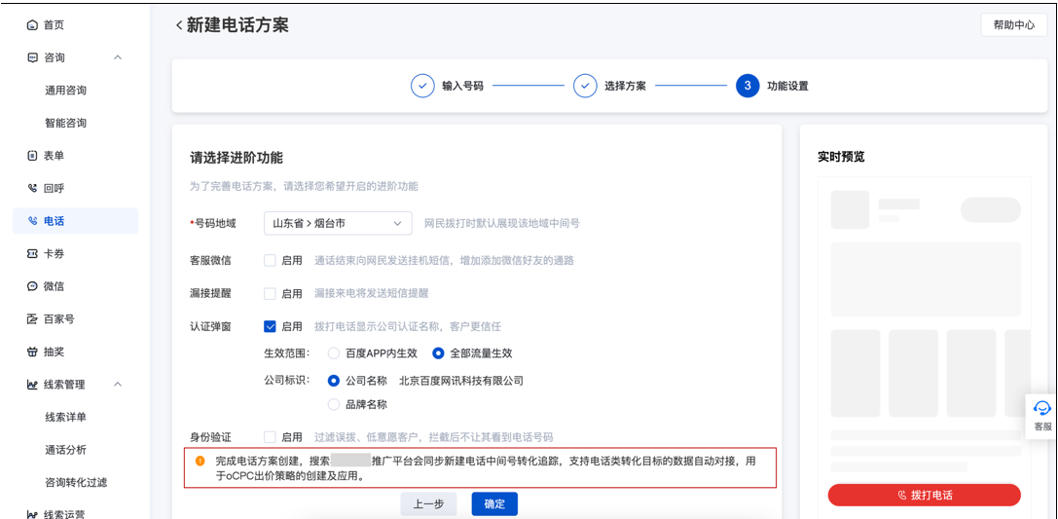Click the home icon beside 首页
1058x519 pixels.
[x=32, y=25]
